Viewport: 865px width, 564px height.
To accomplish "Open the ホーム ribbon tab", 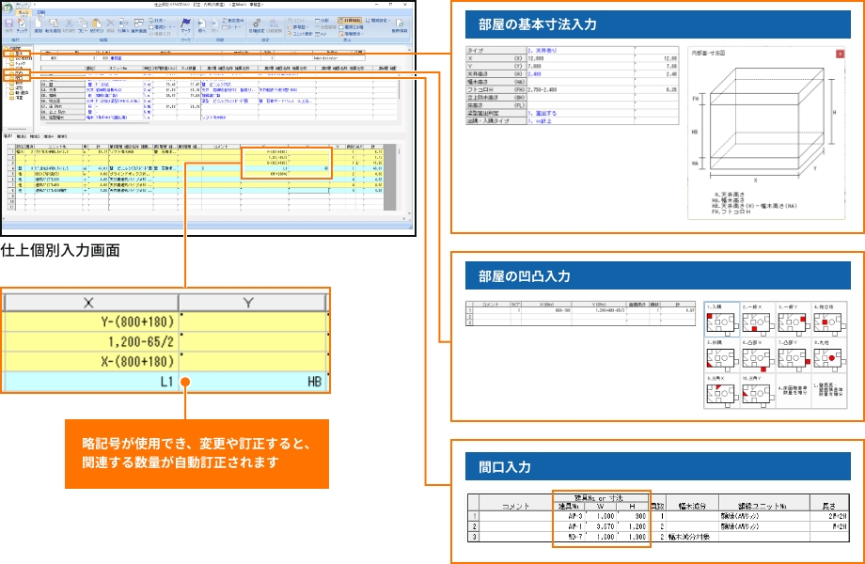I will 23,11.
